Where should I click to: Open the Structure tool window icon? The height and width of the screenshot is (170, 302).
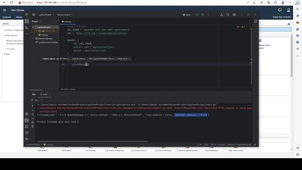27,27
